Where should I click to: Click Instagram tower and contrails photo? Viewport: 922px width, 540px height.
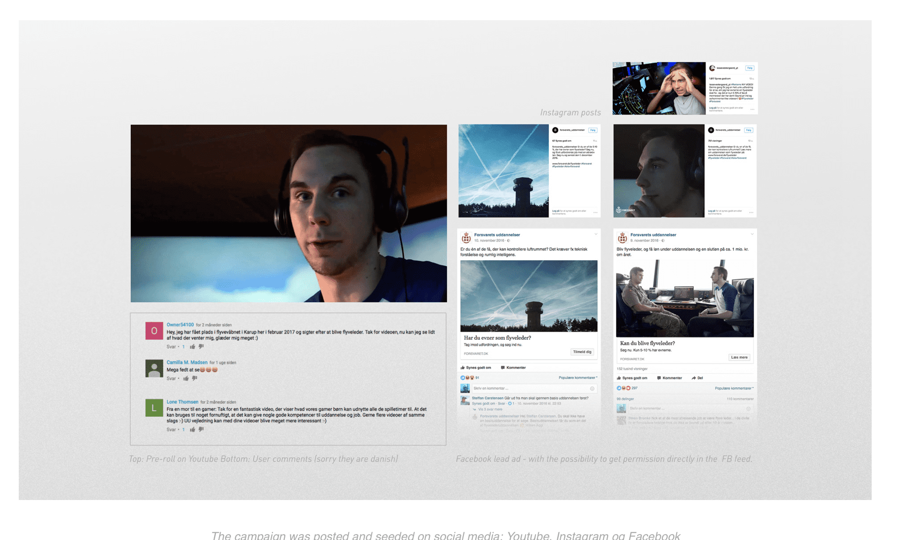503,171
